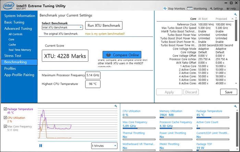The width and height of the screenshot is (240, 152).
Task: Toggle Max Core Frequency graph checkbox
Action: pyautogui.click(x=5, y=126)
